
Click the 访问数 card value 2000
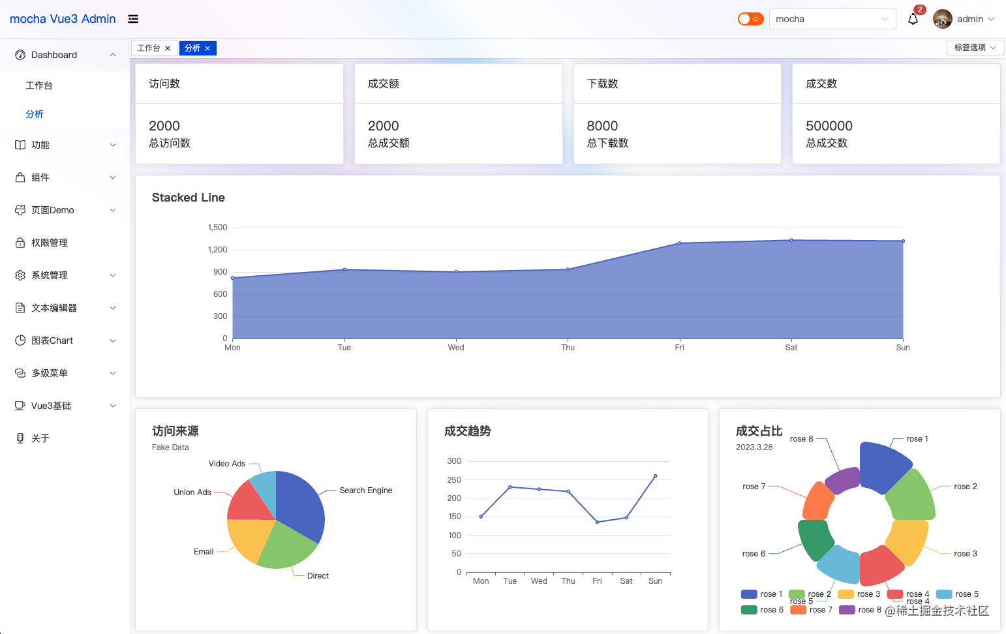pyautogui.click(x=164, y=126)
